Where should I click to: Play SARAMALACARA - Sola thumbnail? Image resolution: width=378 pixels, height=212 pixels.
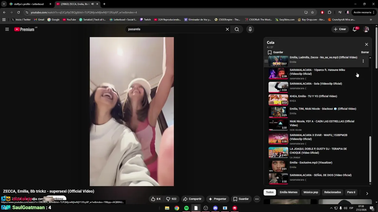[x=278, y=87]
